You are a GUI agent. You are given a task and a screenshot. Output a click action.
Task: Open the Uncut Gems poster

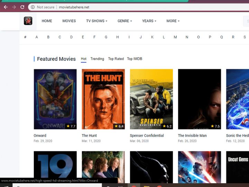(x=238, y=167)
